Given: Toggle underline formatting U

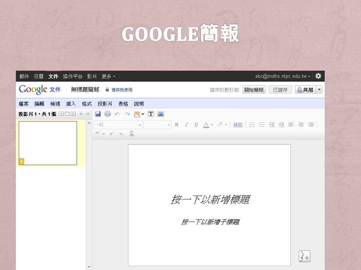Looking at the screenshot, I should pos(196,125).
